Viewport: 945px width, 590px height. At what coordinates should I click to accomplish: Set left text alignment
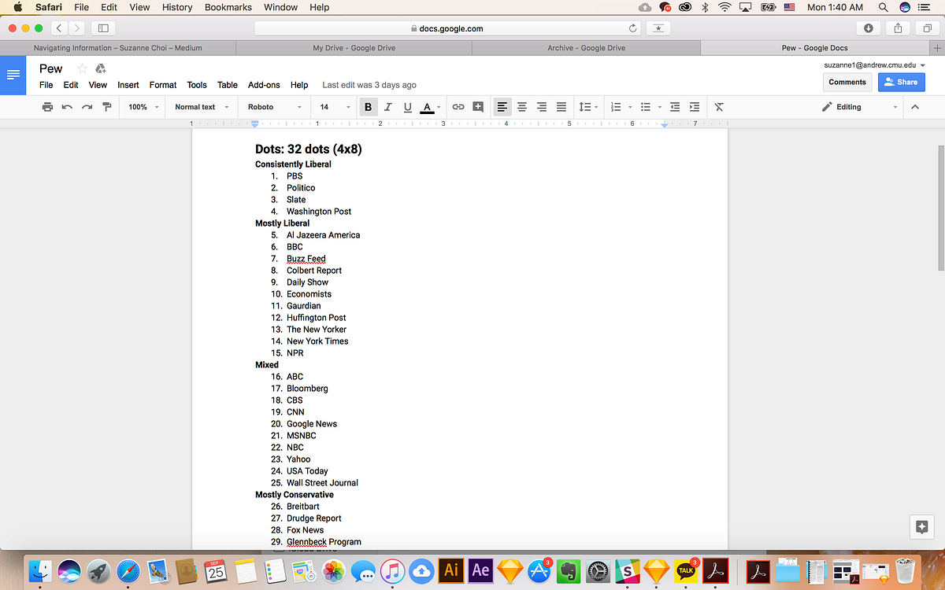(502, 107)
